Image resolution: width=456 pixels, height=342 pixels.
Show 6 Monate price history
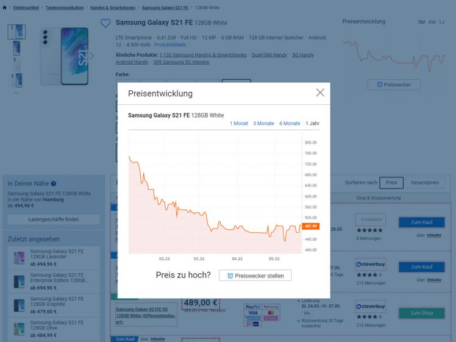click(x=290, y=123)
